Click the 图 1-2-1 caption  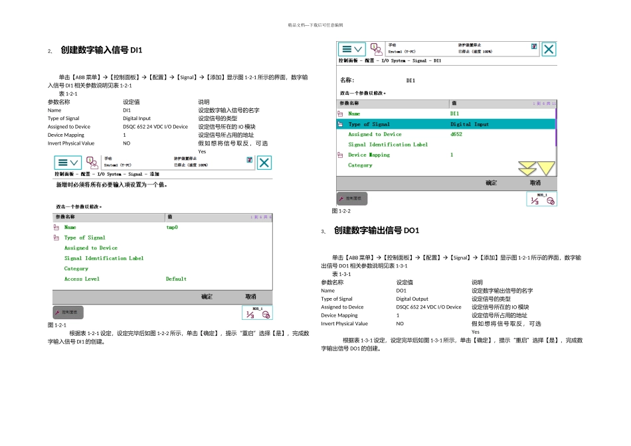coord(57,325)
